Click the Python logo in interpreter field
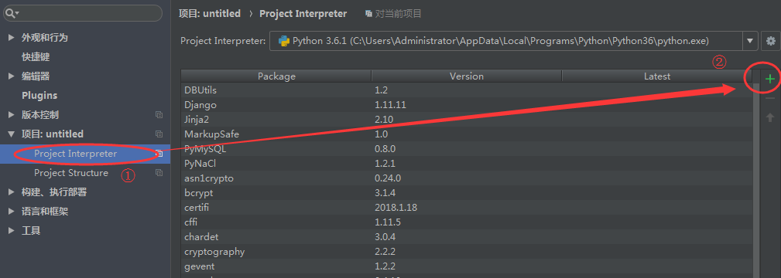The width and height of the screenshot is (781, 278). [x=284, y=41]
